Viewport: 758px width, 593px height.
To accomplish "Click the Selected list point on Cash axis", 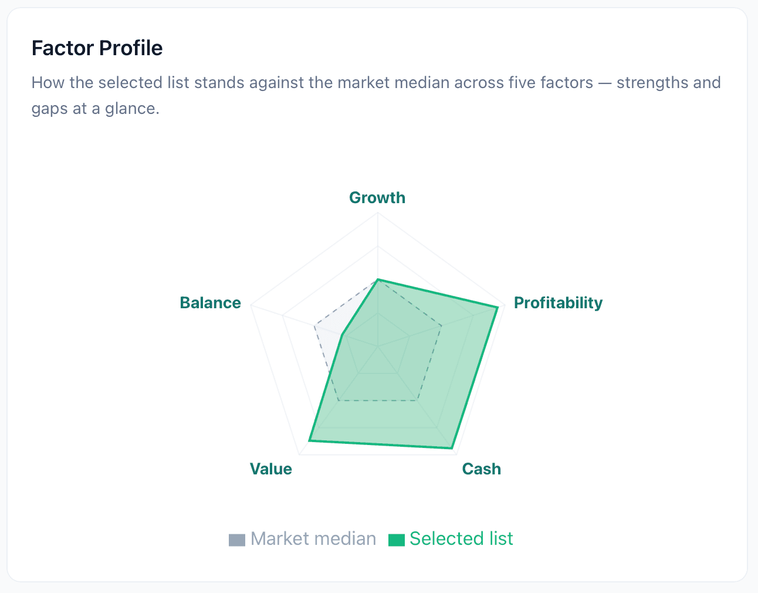I will [452, 449].
